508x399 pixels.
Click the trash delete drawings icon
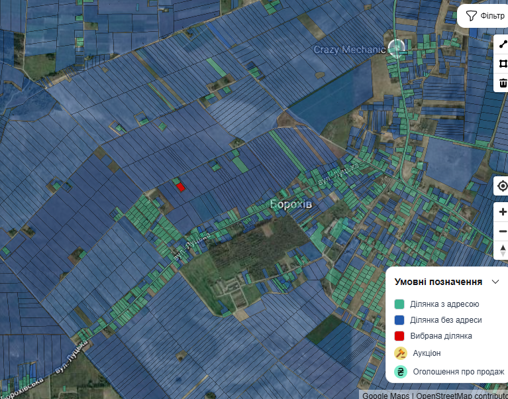pyautogui.click(x=503, y=83)
